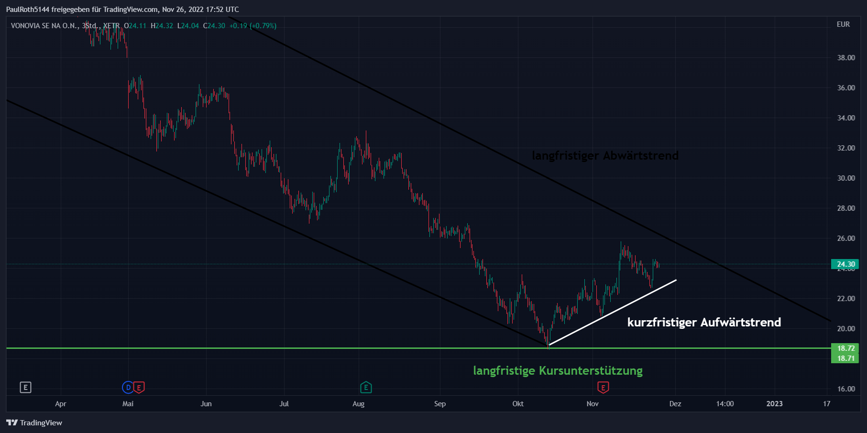Click the 26.00 price axis label
Screen dimensions: 867x433
pyautogui.click(x=846, y=238)
